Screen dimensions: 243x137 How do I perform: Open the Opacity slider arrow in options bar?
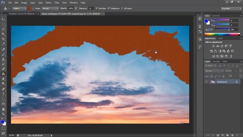coord(76,8)
